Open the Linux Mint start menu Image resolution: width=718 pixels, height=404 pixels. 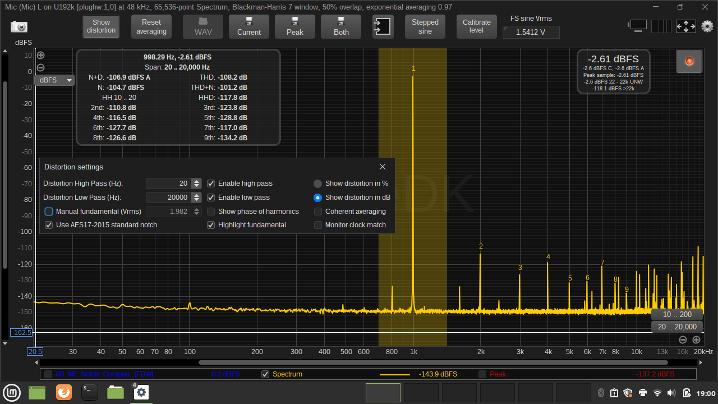tap(11, 392)
